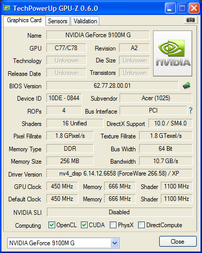Viewport: 202px width, 253px height.
Task: Click Default Clock row Shader 1100 MHz
Action: click(177, 199)
